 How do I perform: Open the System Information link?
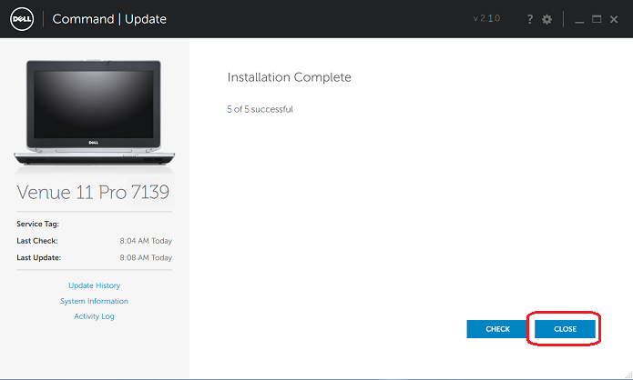click(94, 301)
